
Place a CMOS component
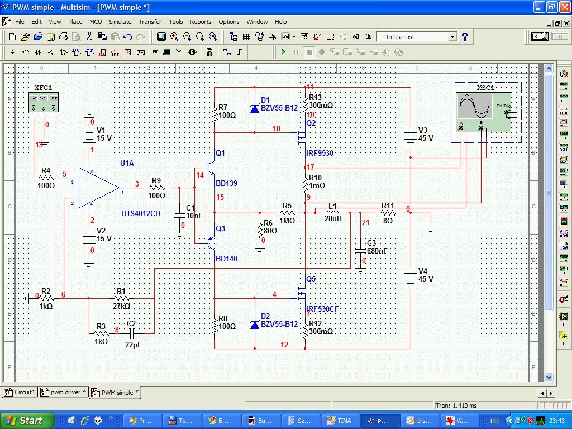(89, 53)
